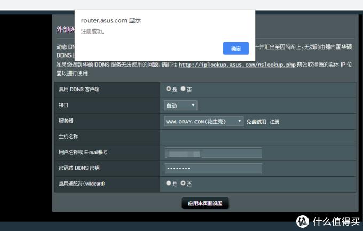Confirm the 注册成功 alert with 确定
Image resolution: width=363 pixels, height=231 pixels.
pos(235,49)
